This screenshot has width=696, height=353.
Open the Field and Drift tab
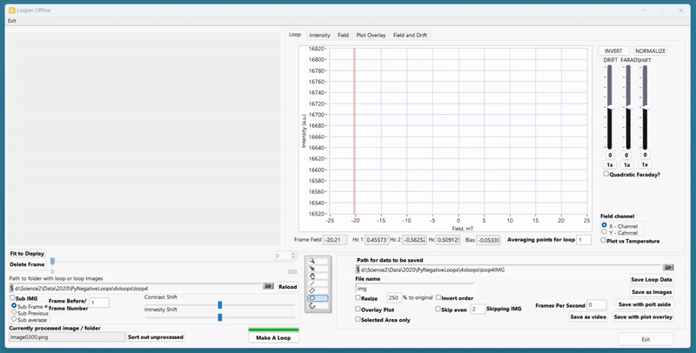410,35
